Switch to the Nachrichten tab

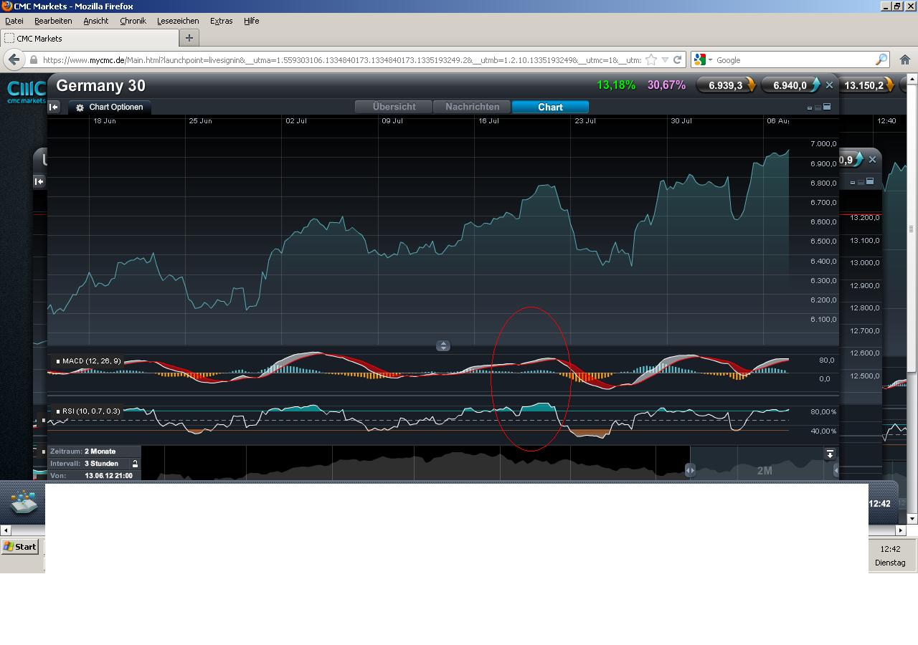[472, 107]
